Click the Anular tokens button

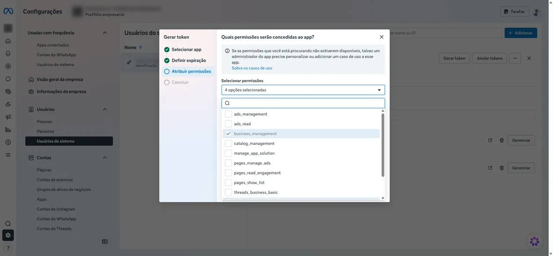pyautogui.click(x=489, y=58)
